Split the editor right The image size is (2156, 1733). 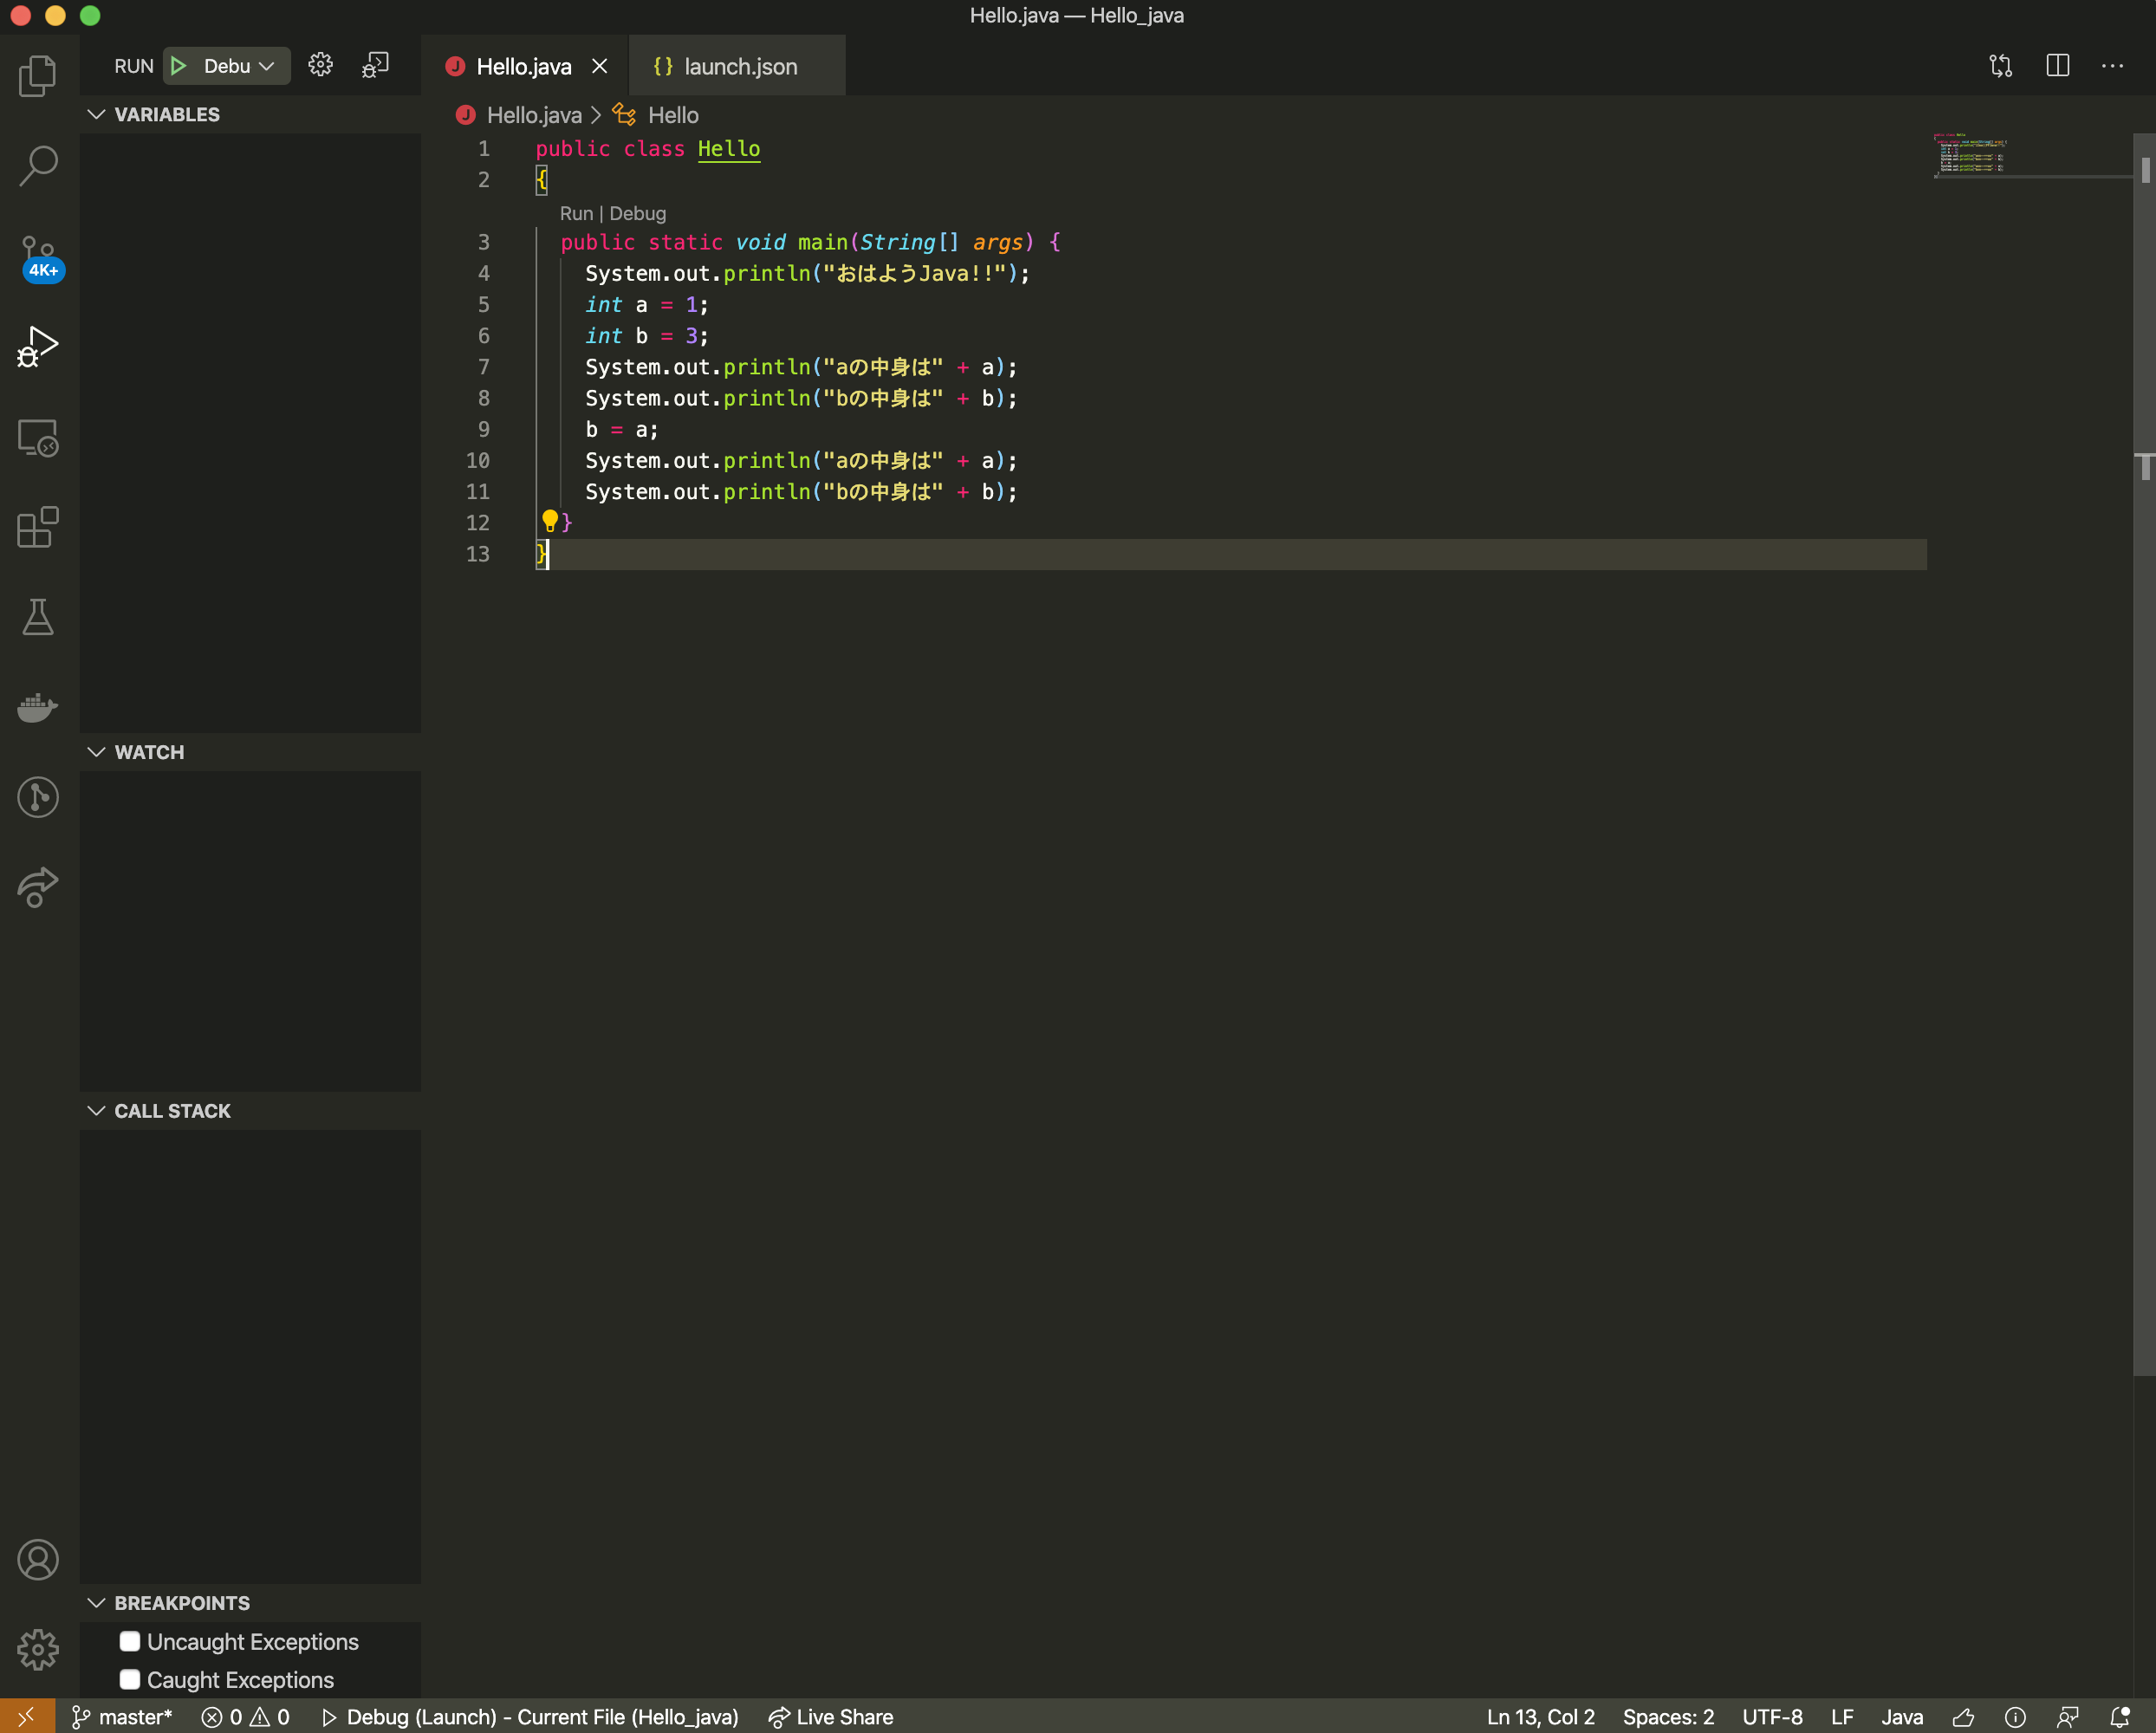(x=2057, y=66)
